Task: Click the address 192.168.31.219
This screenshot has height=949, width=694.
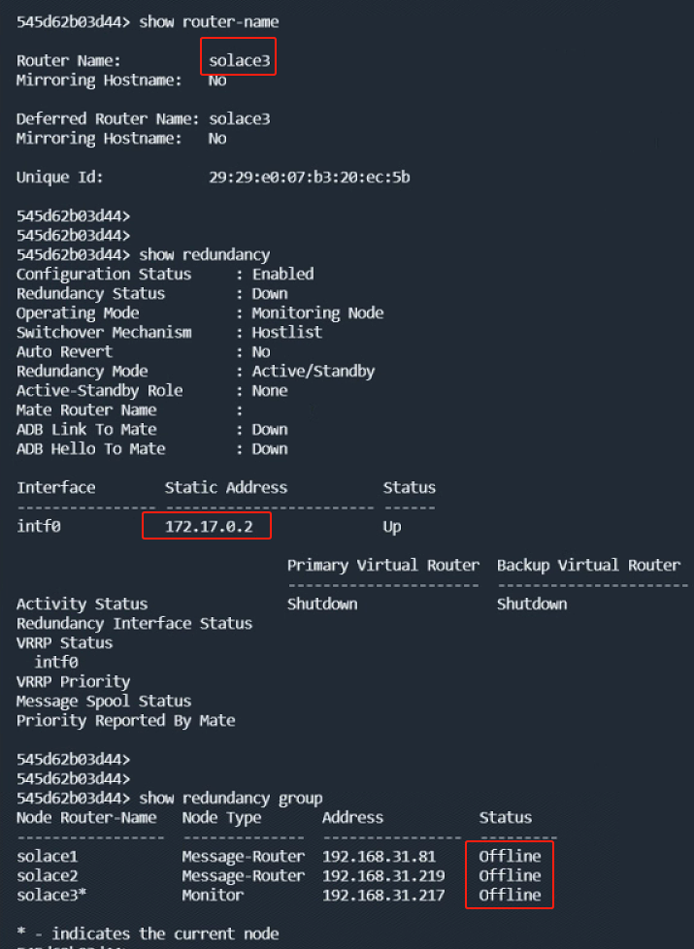Action: point(383,876)
